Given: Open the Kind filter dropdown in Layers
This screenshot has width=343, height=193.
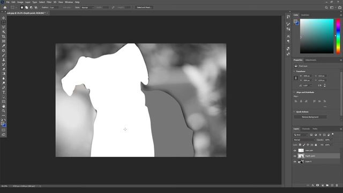Looking at the screenshot, I should coord(301,135).
